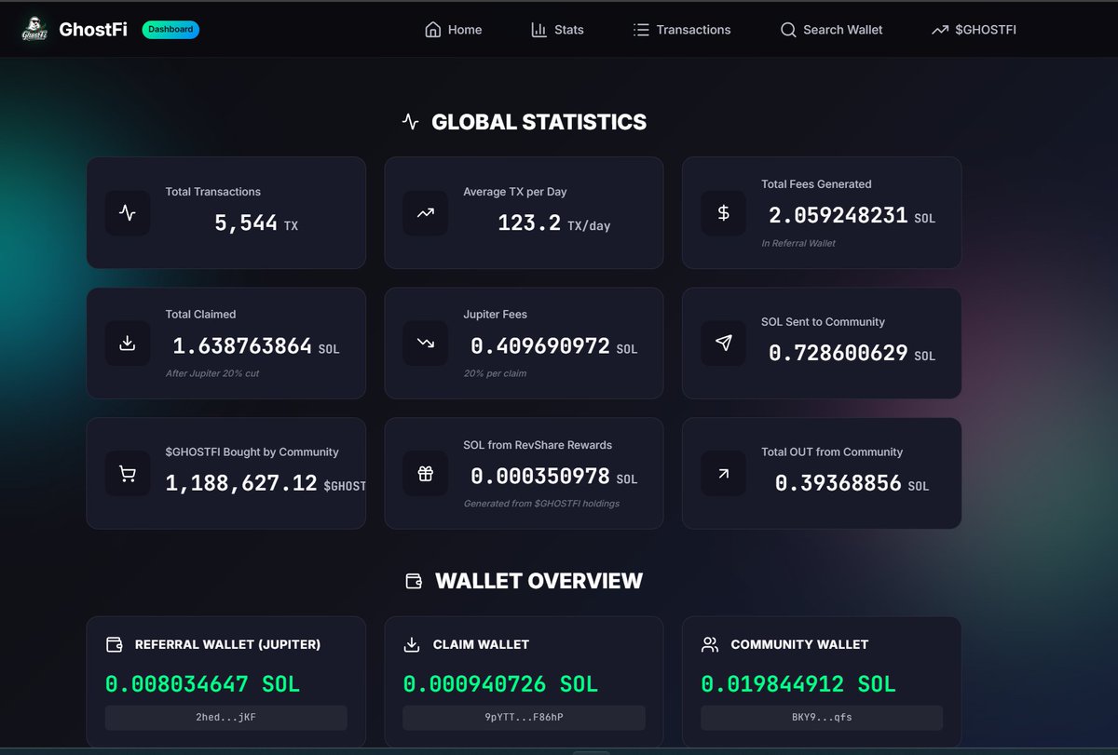
Task: Click the Average TX per Day trending-up icon
Action: coord(426,213)
